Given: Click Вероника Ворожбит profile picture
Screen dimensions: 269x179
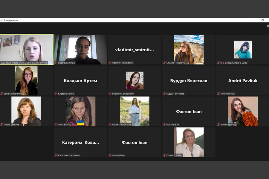Looking at the screenshot, I should click(134, 81).
